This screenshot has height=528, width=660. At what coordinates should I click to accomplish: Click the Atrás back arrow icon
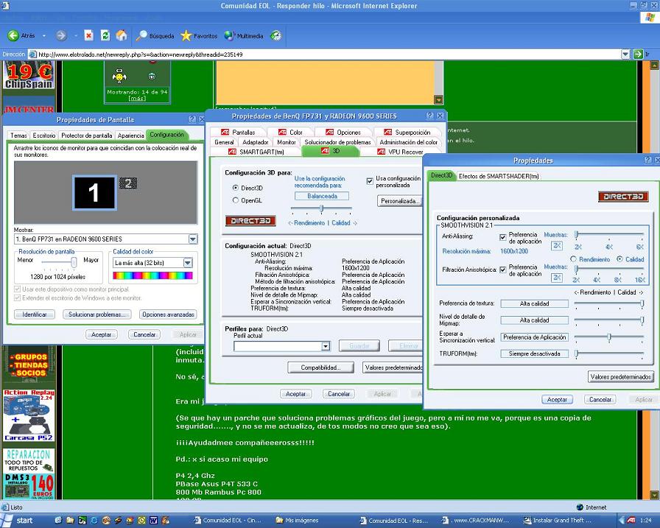pos(13,36)
